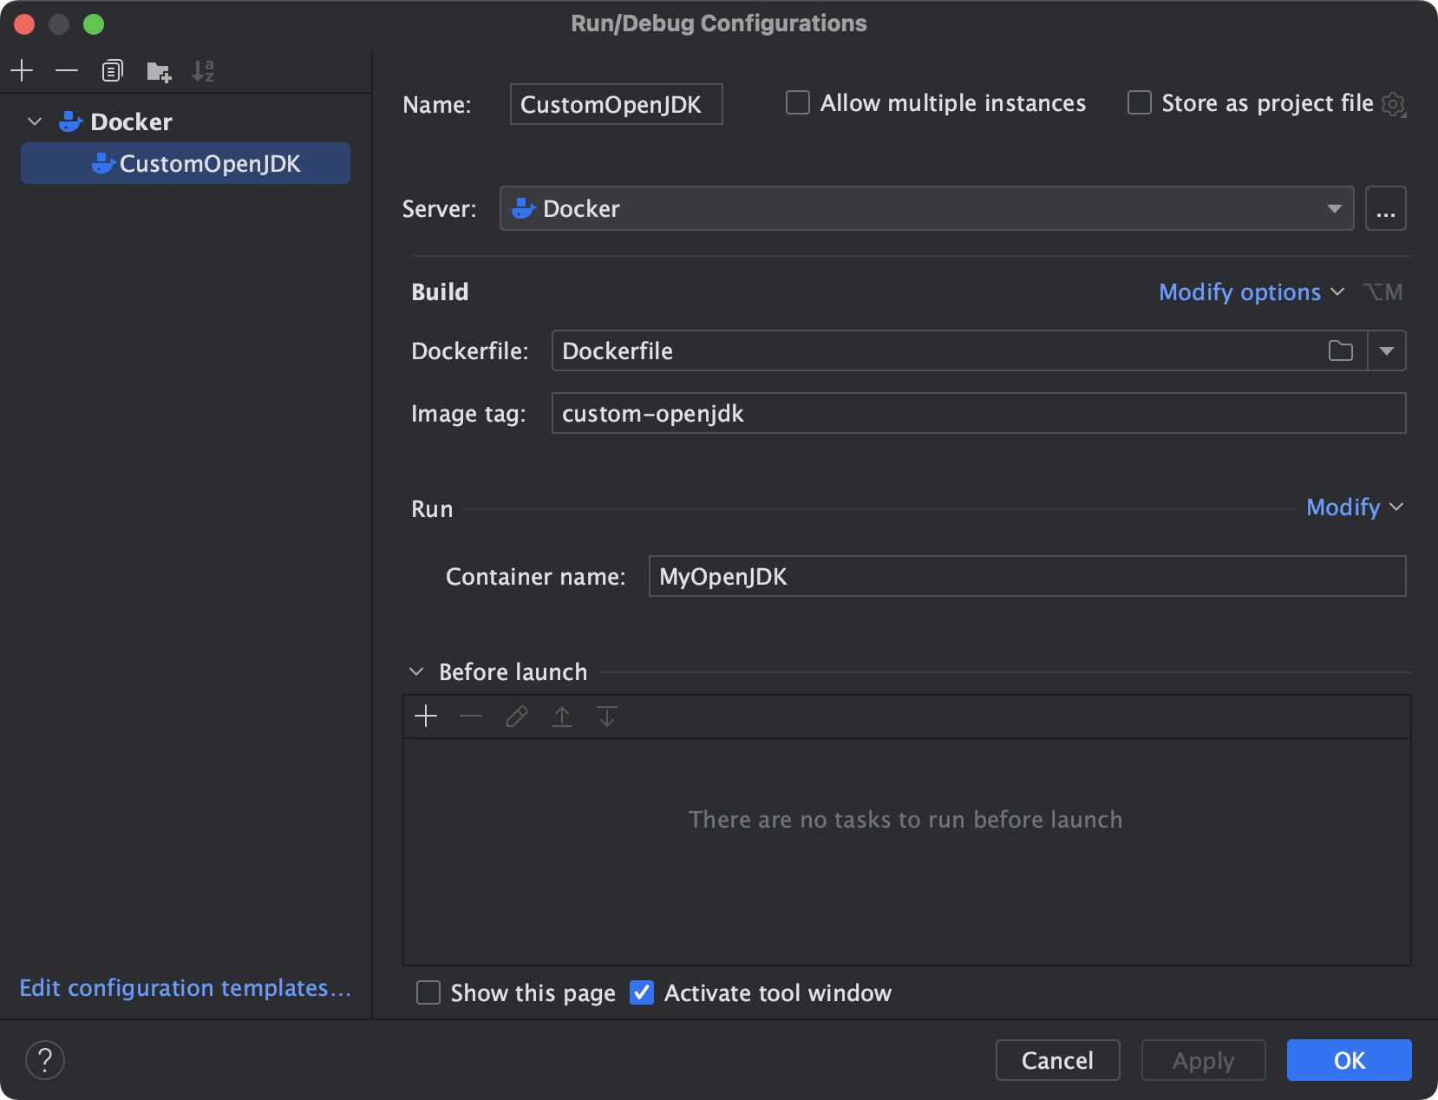Add a new run configuration

click(22, 70)
